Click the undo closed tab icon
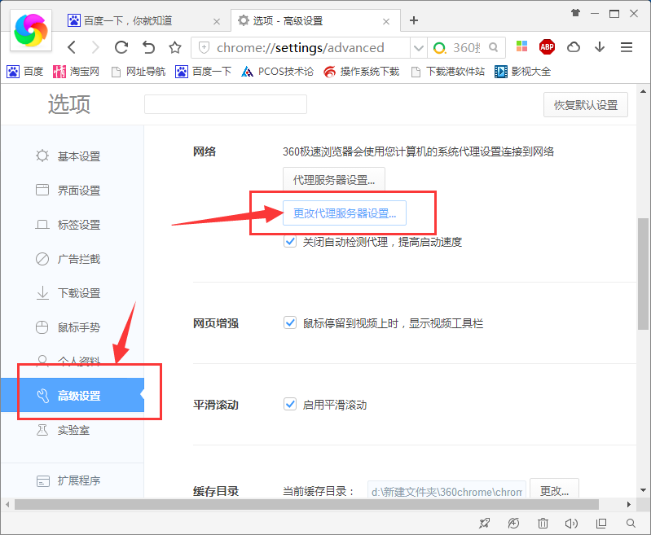The width and height of the screenshot is (651, 535). pos(148,48)
